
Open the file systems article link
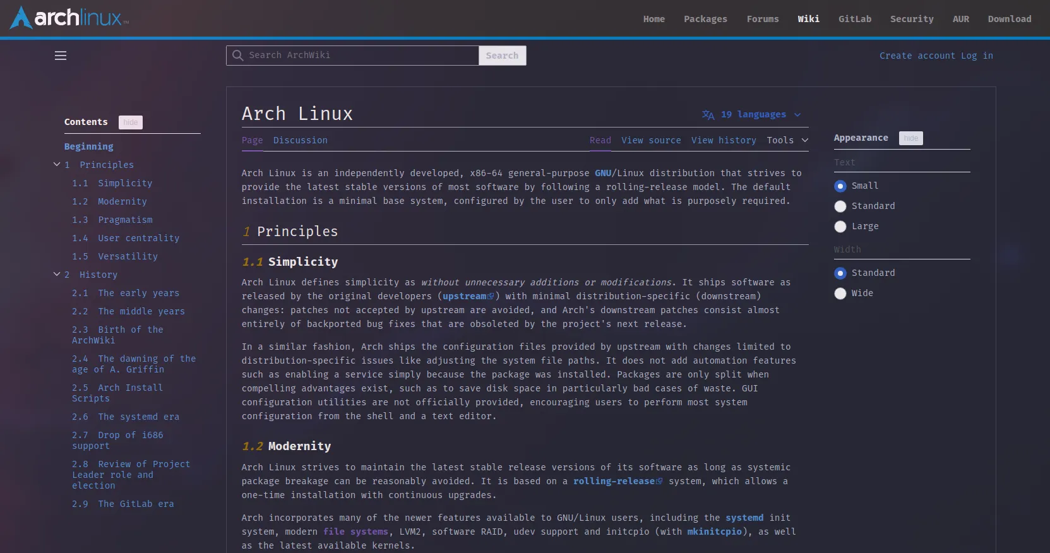coord(355,532)
